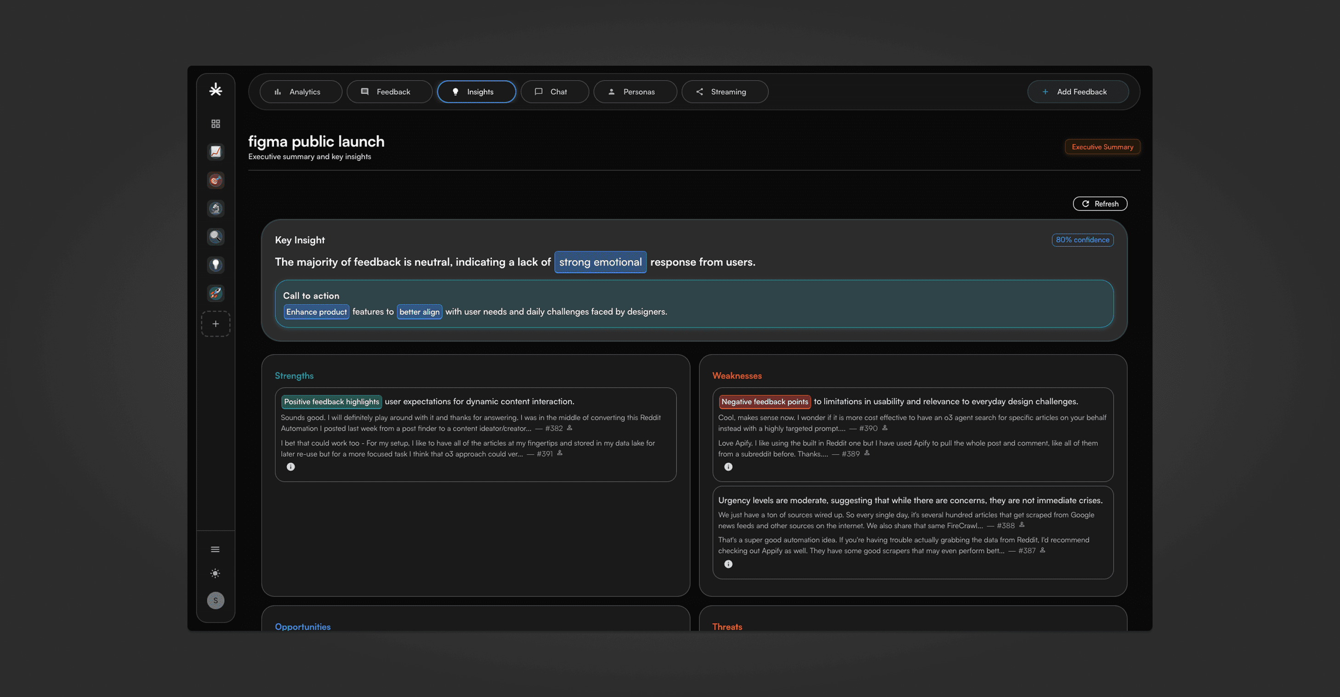Toggle light/dark theme sun icon
Screen dimensions: 1340x697
(x=216, y=573)
